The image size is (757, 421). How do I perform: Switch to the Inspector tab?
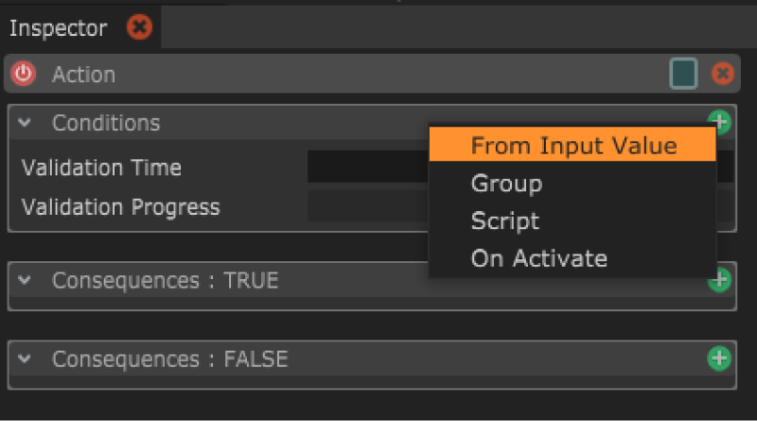point(59,28)
